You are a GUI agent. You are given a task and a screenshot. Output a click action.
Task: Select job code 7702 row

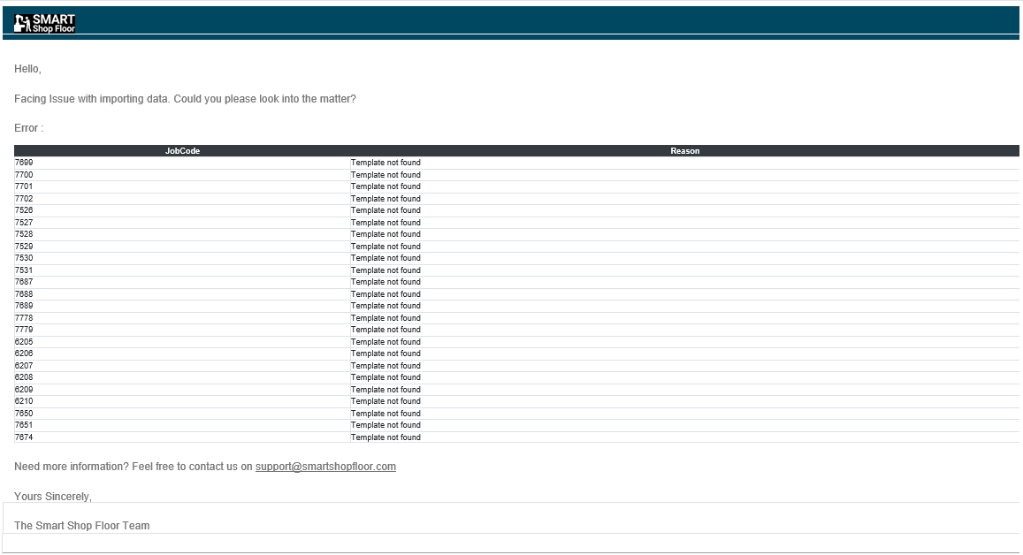click(24, 199)
